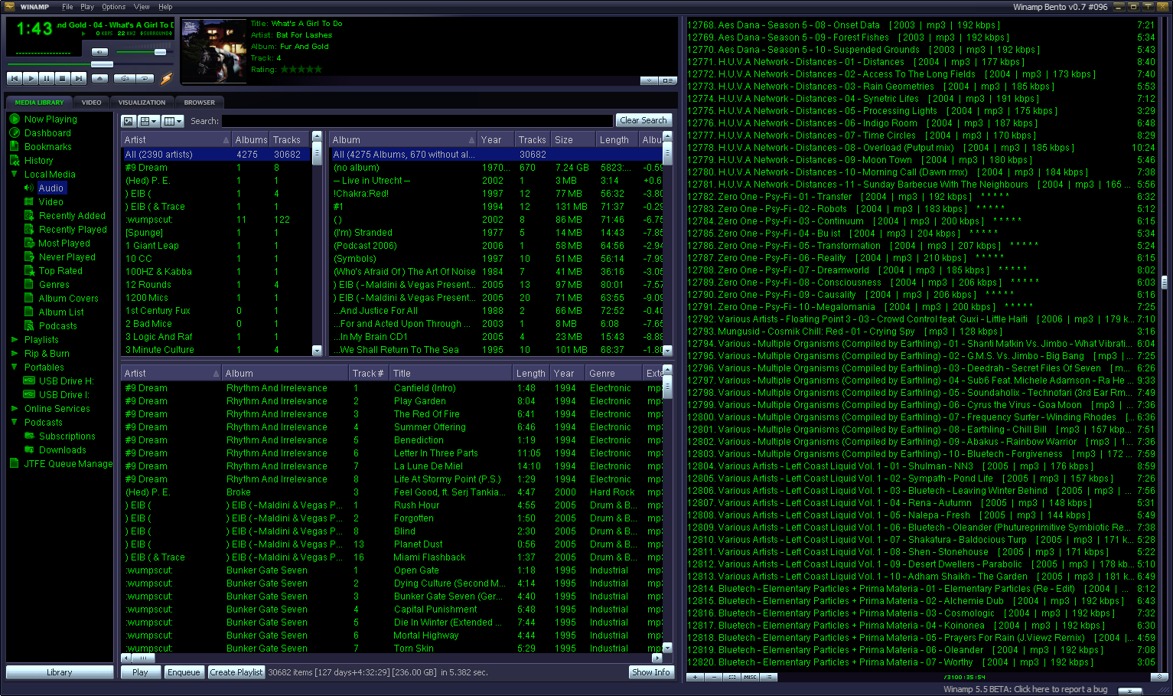
Task: Select the '12 Rounds' artist row
Action: pos(217,285)
